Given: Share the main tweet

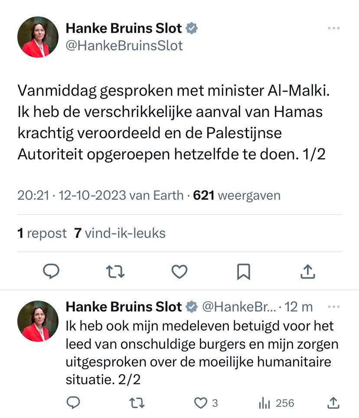Looking at the screenshot, I should coord(307,272).
